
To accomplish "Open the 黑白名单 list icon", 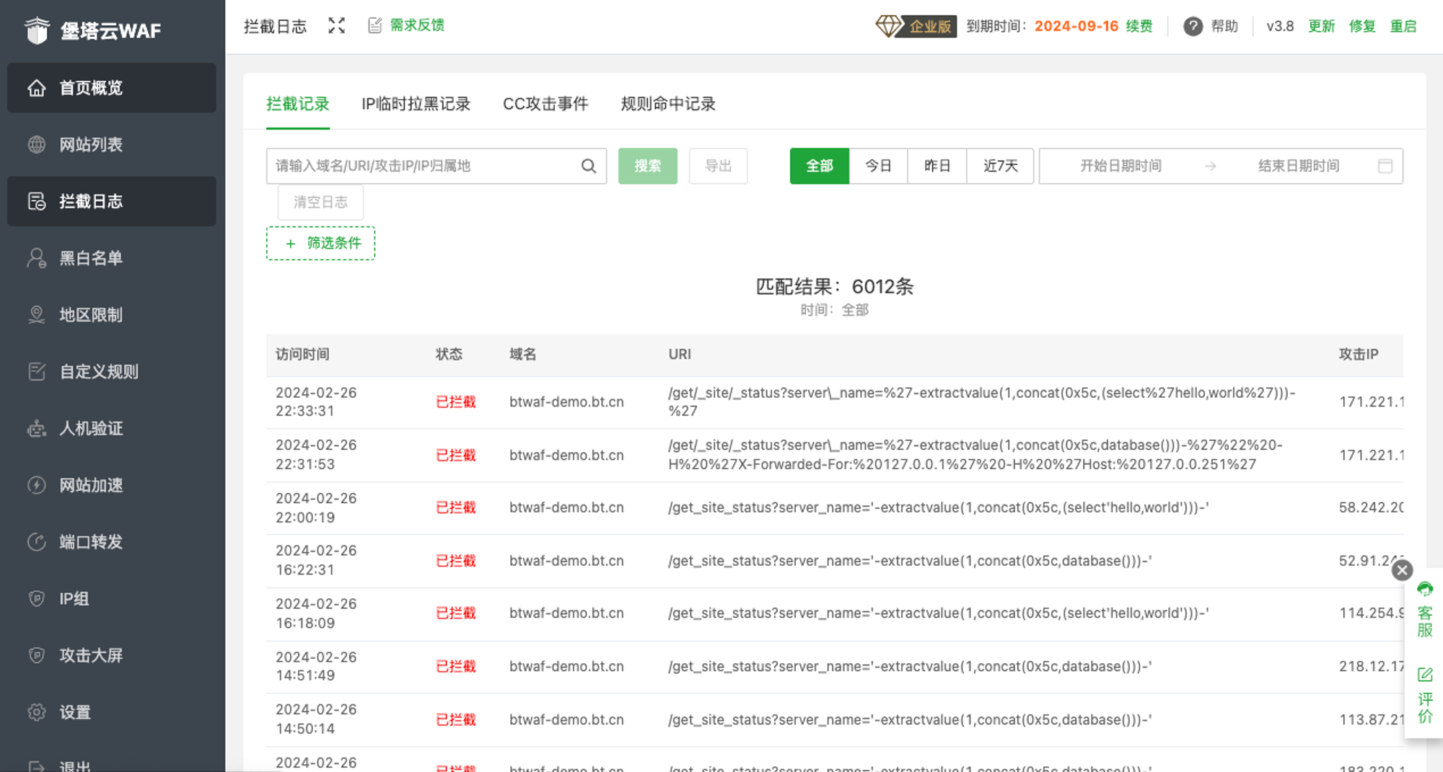I will coord(36,258).
